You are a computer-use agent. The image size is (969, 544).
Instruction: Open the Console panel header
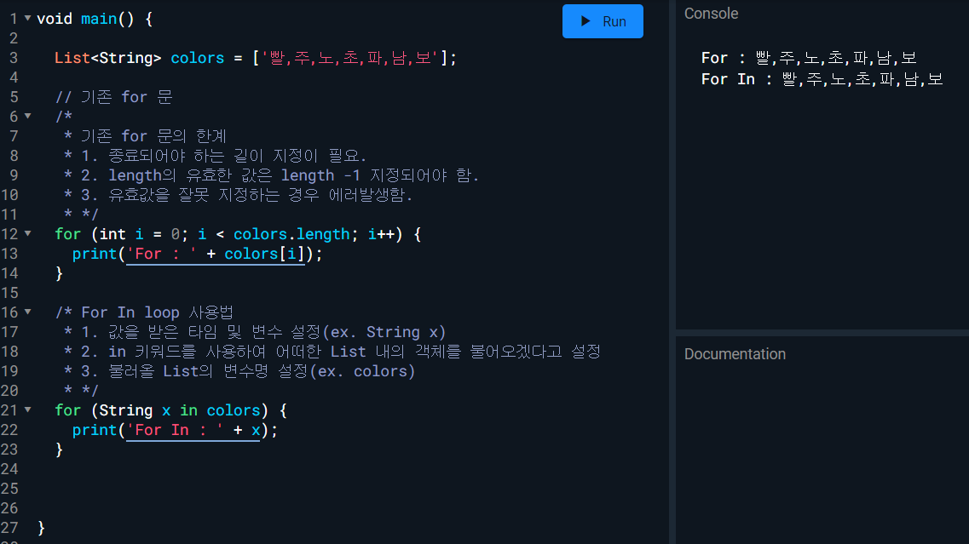[x=712, y=14]
